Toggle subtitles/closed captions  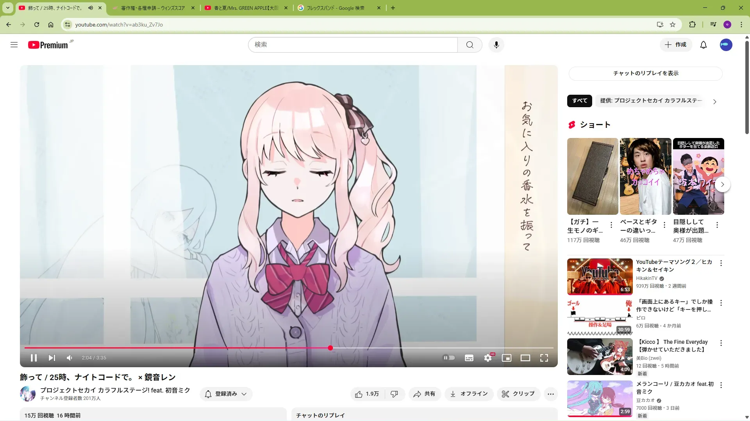(469, 358)
